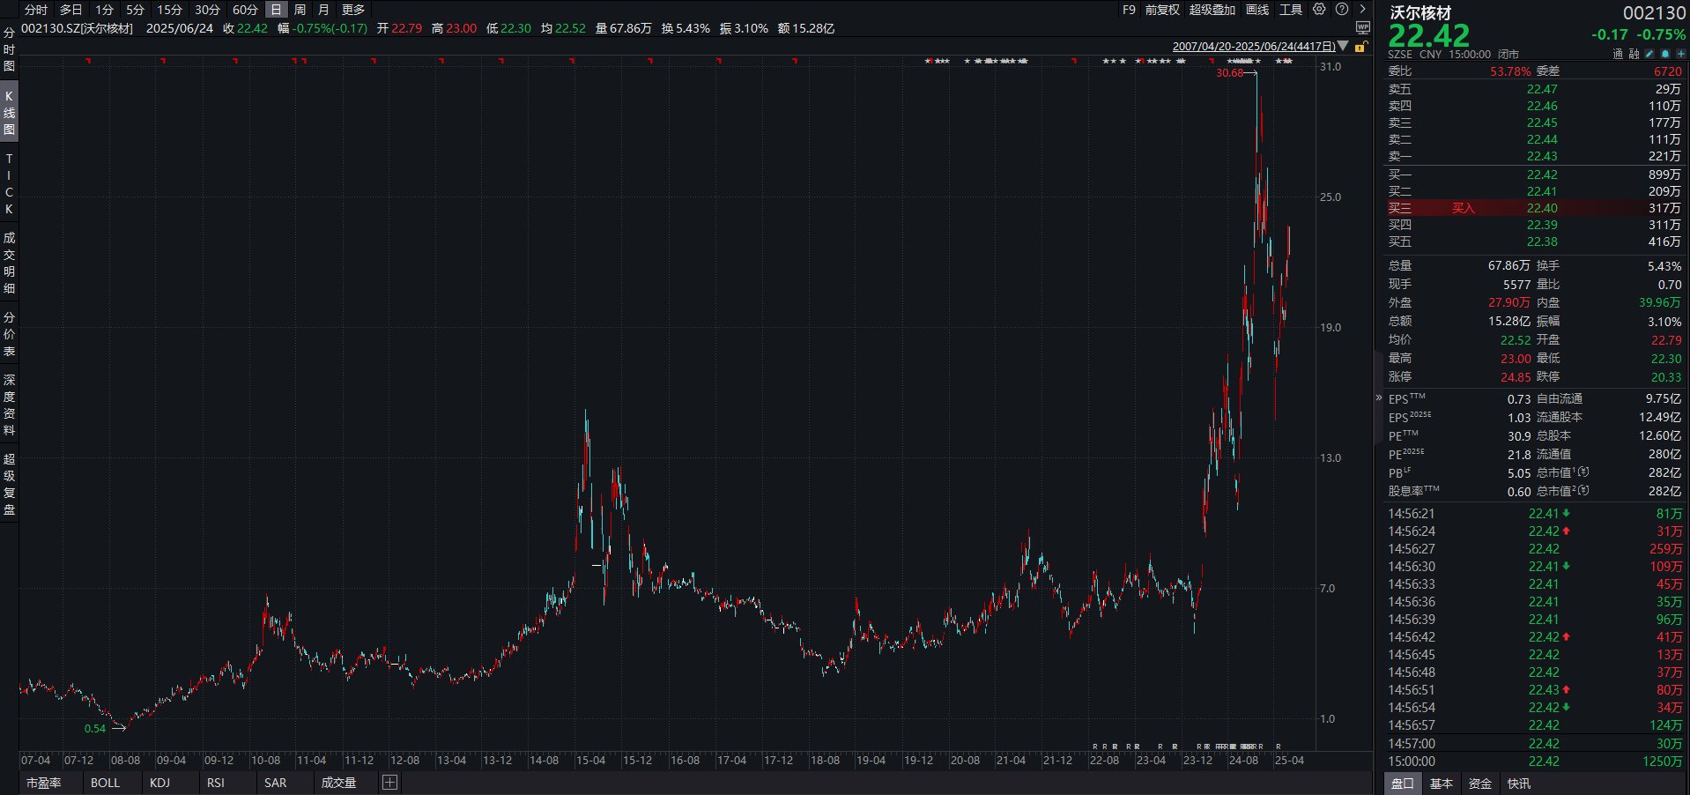
Task: Open the settings gear in the top toolbar
Action: click(1319, 10)
